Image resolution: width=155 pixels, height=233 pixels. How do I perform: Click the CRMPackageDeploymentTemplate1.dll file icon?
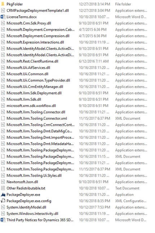tap(3, 10)
